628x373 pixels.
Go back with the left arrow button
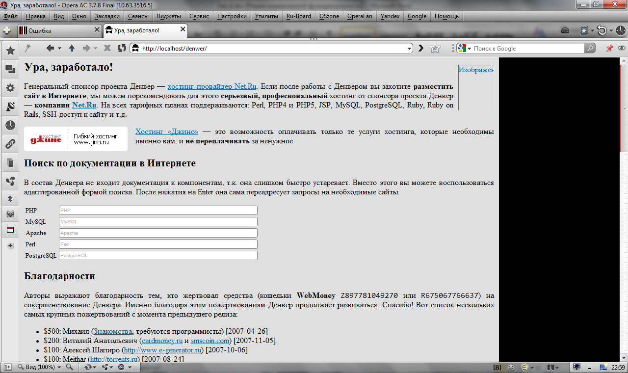point(50,48)
